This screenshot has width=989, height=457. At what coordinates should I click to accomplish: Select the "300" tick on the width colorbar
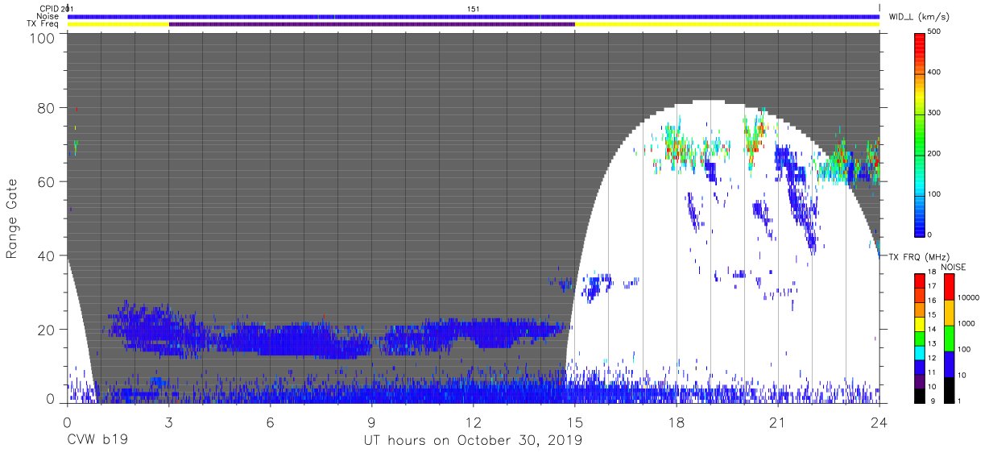pos(935,113)
